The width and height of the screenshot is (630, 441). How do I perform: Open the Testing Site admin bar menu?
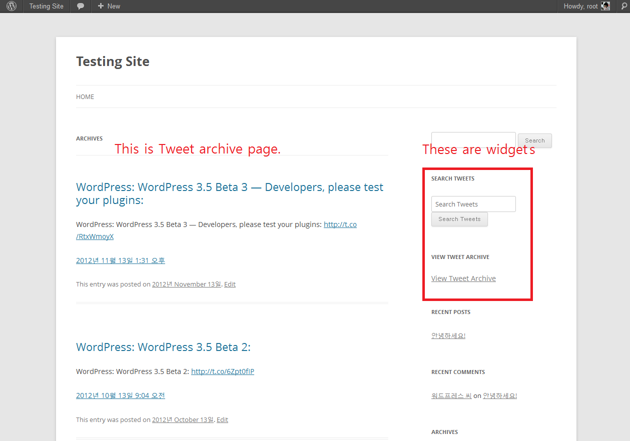tap(47, 6)
